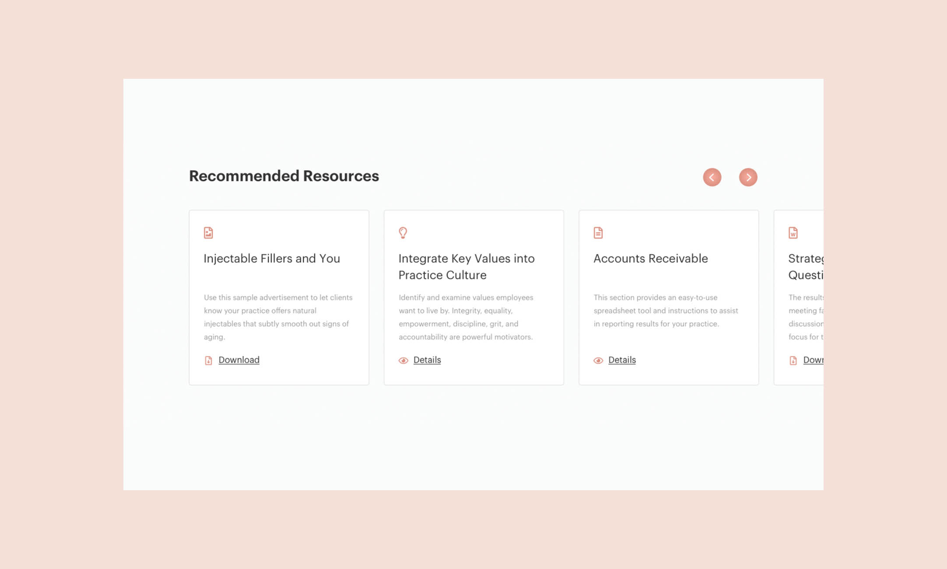Click lightbulb icon on Integrate Key Values card
This screenshot has height=569, width=947.
tap(403, 232)
